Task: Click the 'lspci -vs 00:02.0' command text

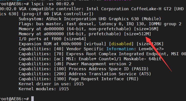Action: tap(52, 4)
